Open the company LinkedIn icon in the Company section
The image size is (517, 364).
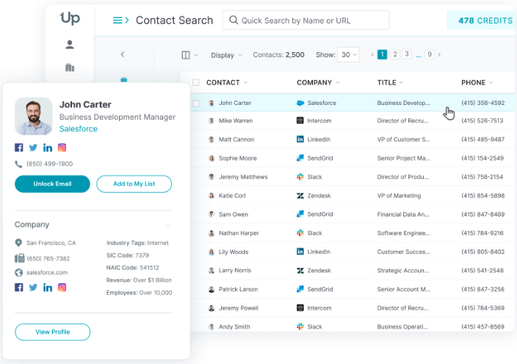pyautogui.click(x=48, y=288)
